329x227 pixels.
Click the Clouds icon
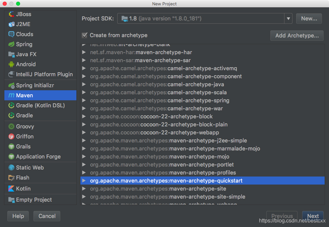[x=11, y=34]
